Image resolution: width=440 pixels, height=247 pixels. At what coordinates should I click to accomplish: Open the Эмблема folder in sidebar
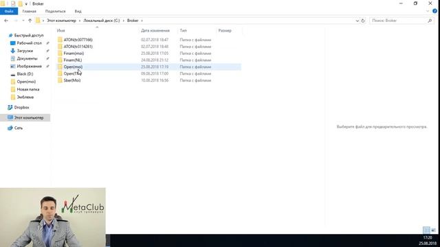[x=25, y=97]
